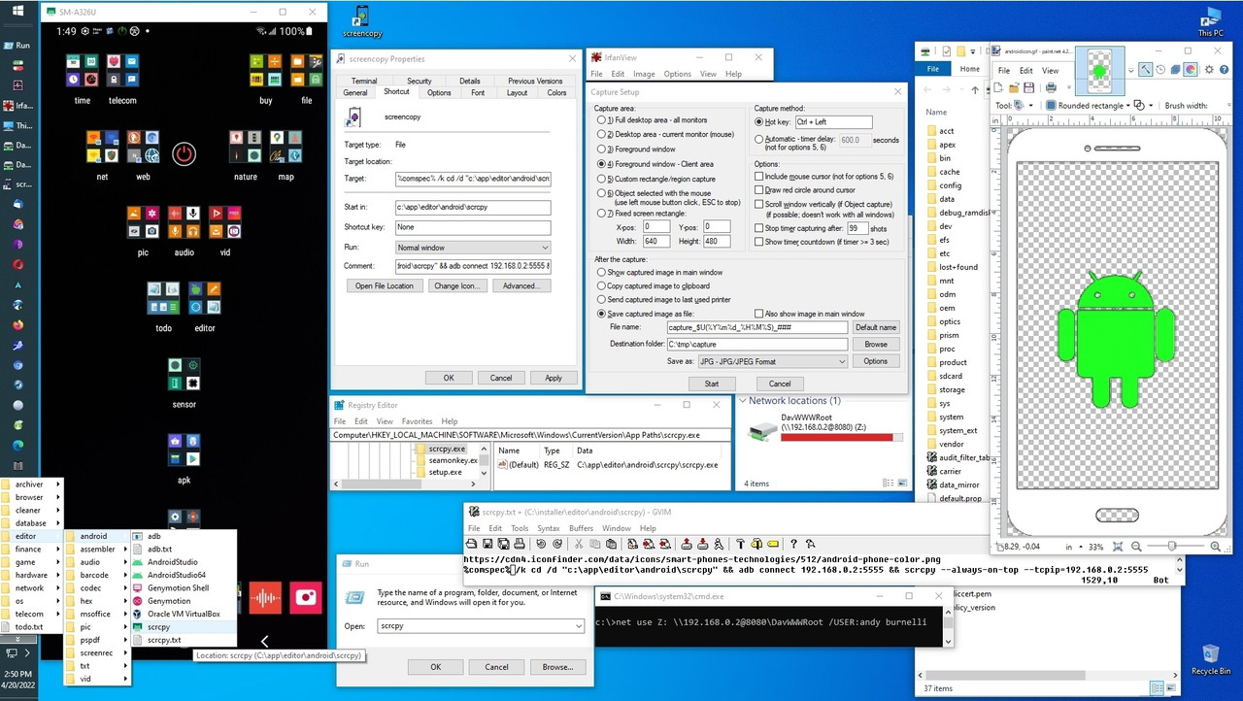Click the paint.net help question mark icon
The height and width of the screenshot is (701, 1243).
click(1224, 69)
